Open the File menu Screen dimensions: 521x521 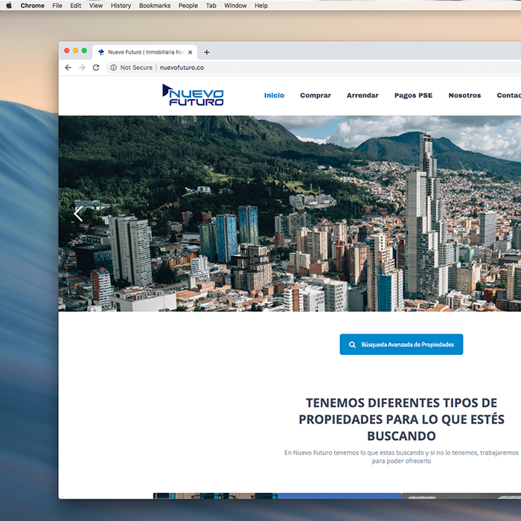tap(57, 6)
